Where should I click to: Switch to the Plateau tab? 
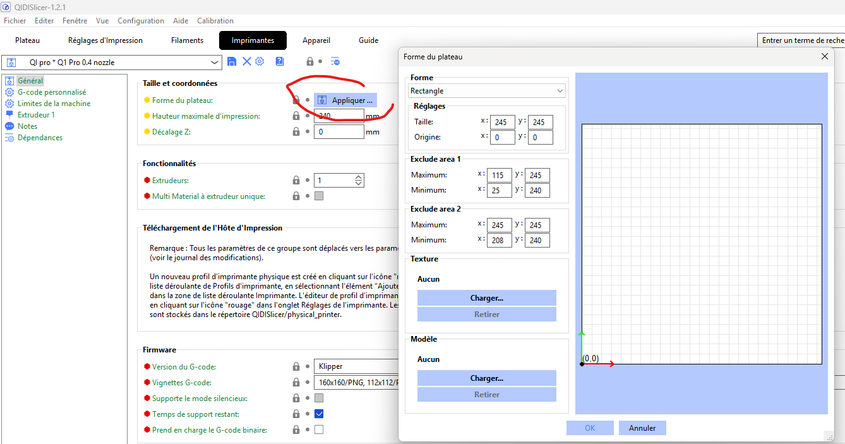pyautogui.click(x=28, y=40)
